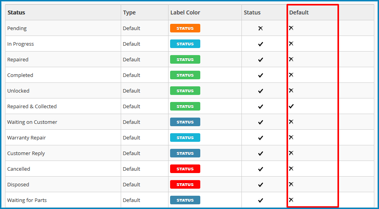Sort by the Label Color column header
This screenshot has height=209, width=379.
[x=185, y=13]
